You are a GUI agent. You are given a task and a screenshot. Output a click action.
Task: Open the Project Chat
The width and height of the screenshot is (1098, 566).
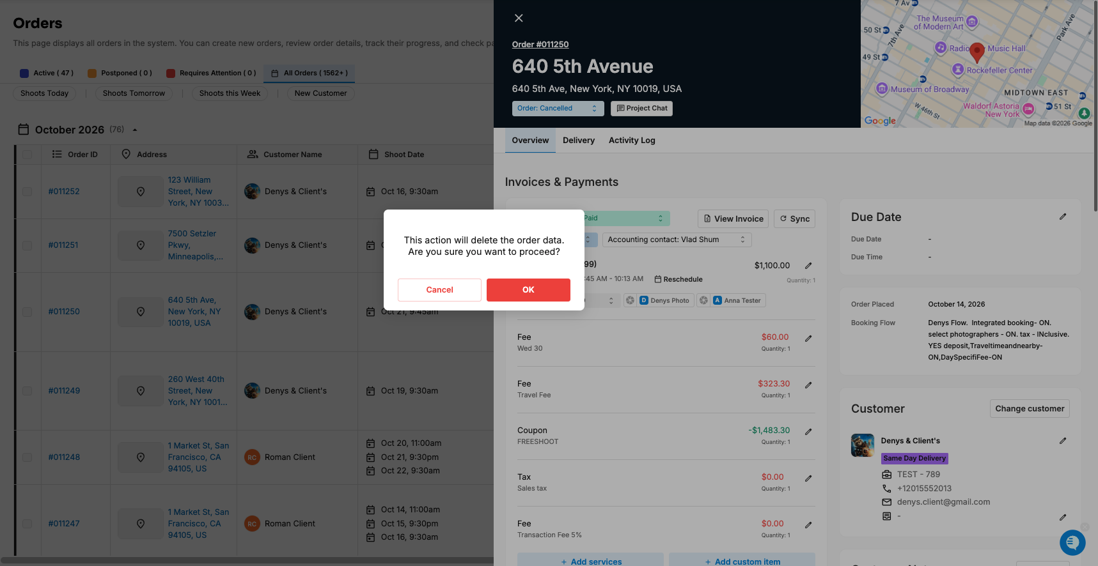tap(641, 109)
